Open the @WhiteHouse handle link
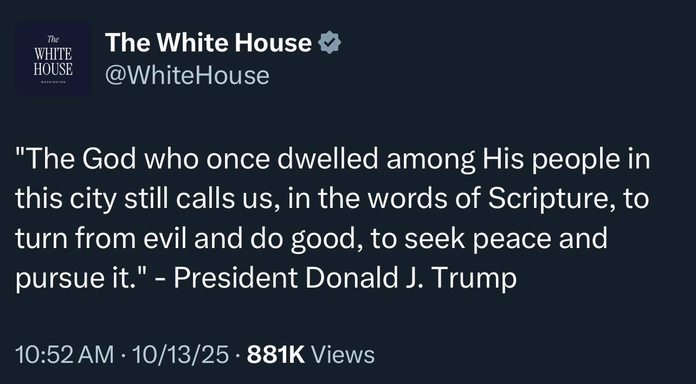The height and width of the screenshot is (384, 696). tap(187, 75)
